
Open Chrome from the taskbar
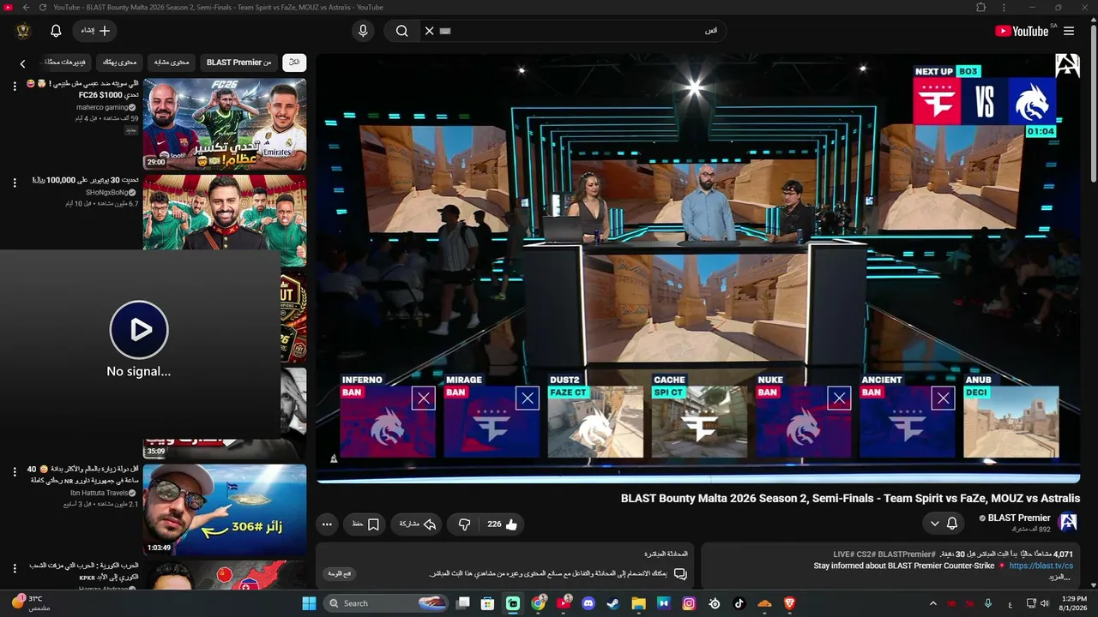click(x=538, y=603)
